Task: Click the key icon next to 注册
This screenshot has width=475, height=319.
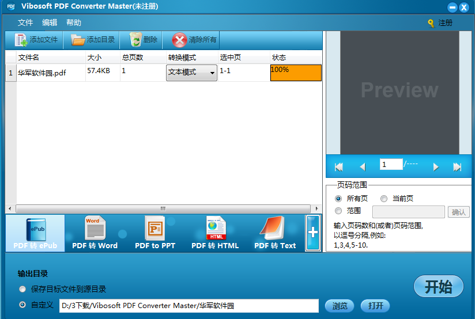Action: [x=431, y=23]
